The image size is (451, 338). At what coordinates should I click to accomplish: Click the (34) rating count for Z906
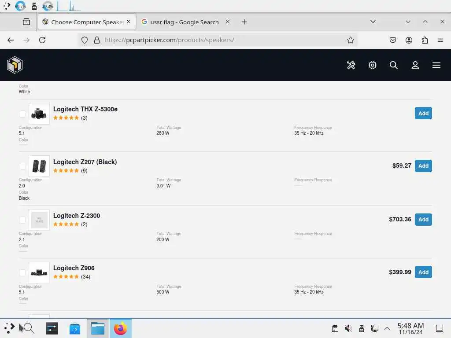click(85, 277)
